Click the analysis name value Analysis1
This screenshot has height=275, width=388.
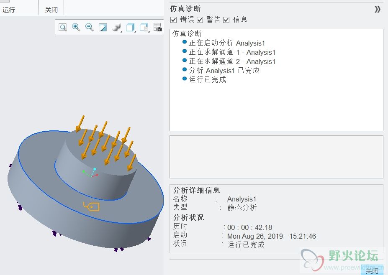coord(242,199)
